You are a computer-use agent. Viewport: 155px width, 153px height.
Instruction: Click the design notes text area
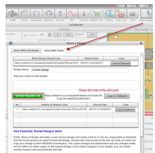[x=76, y=85]
